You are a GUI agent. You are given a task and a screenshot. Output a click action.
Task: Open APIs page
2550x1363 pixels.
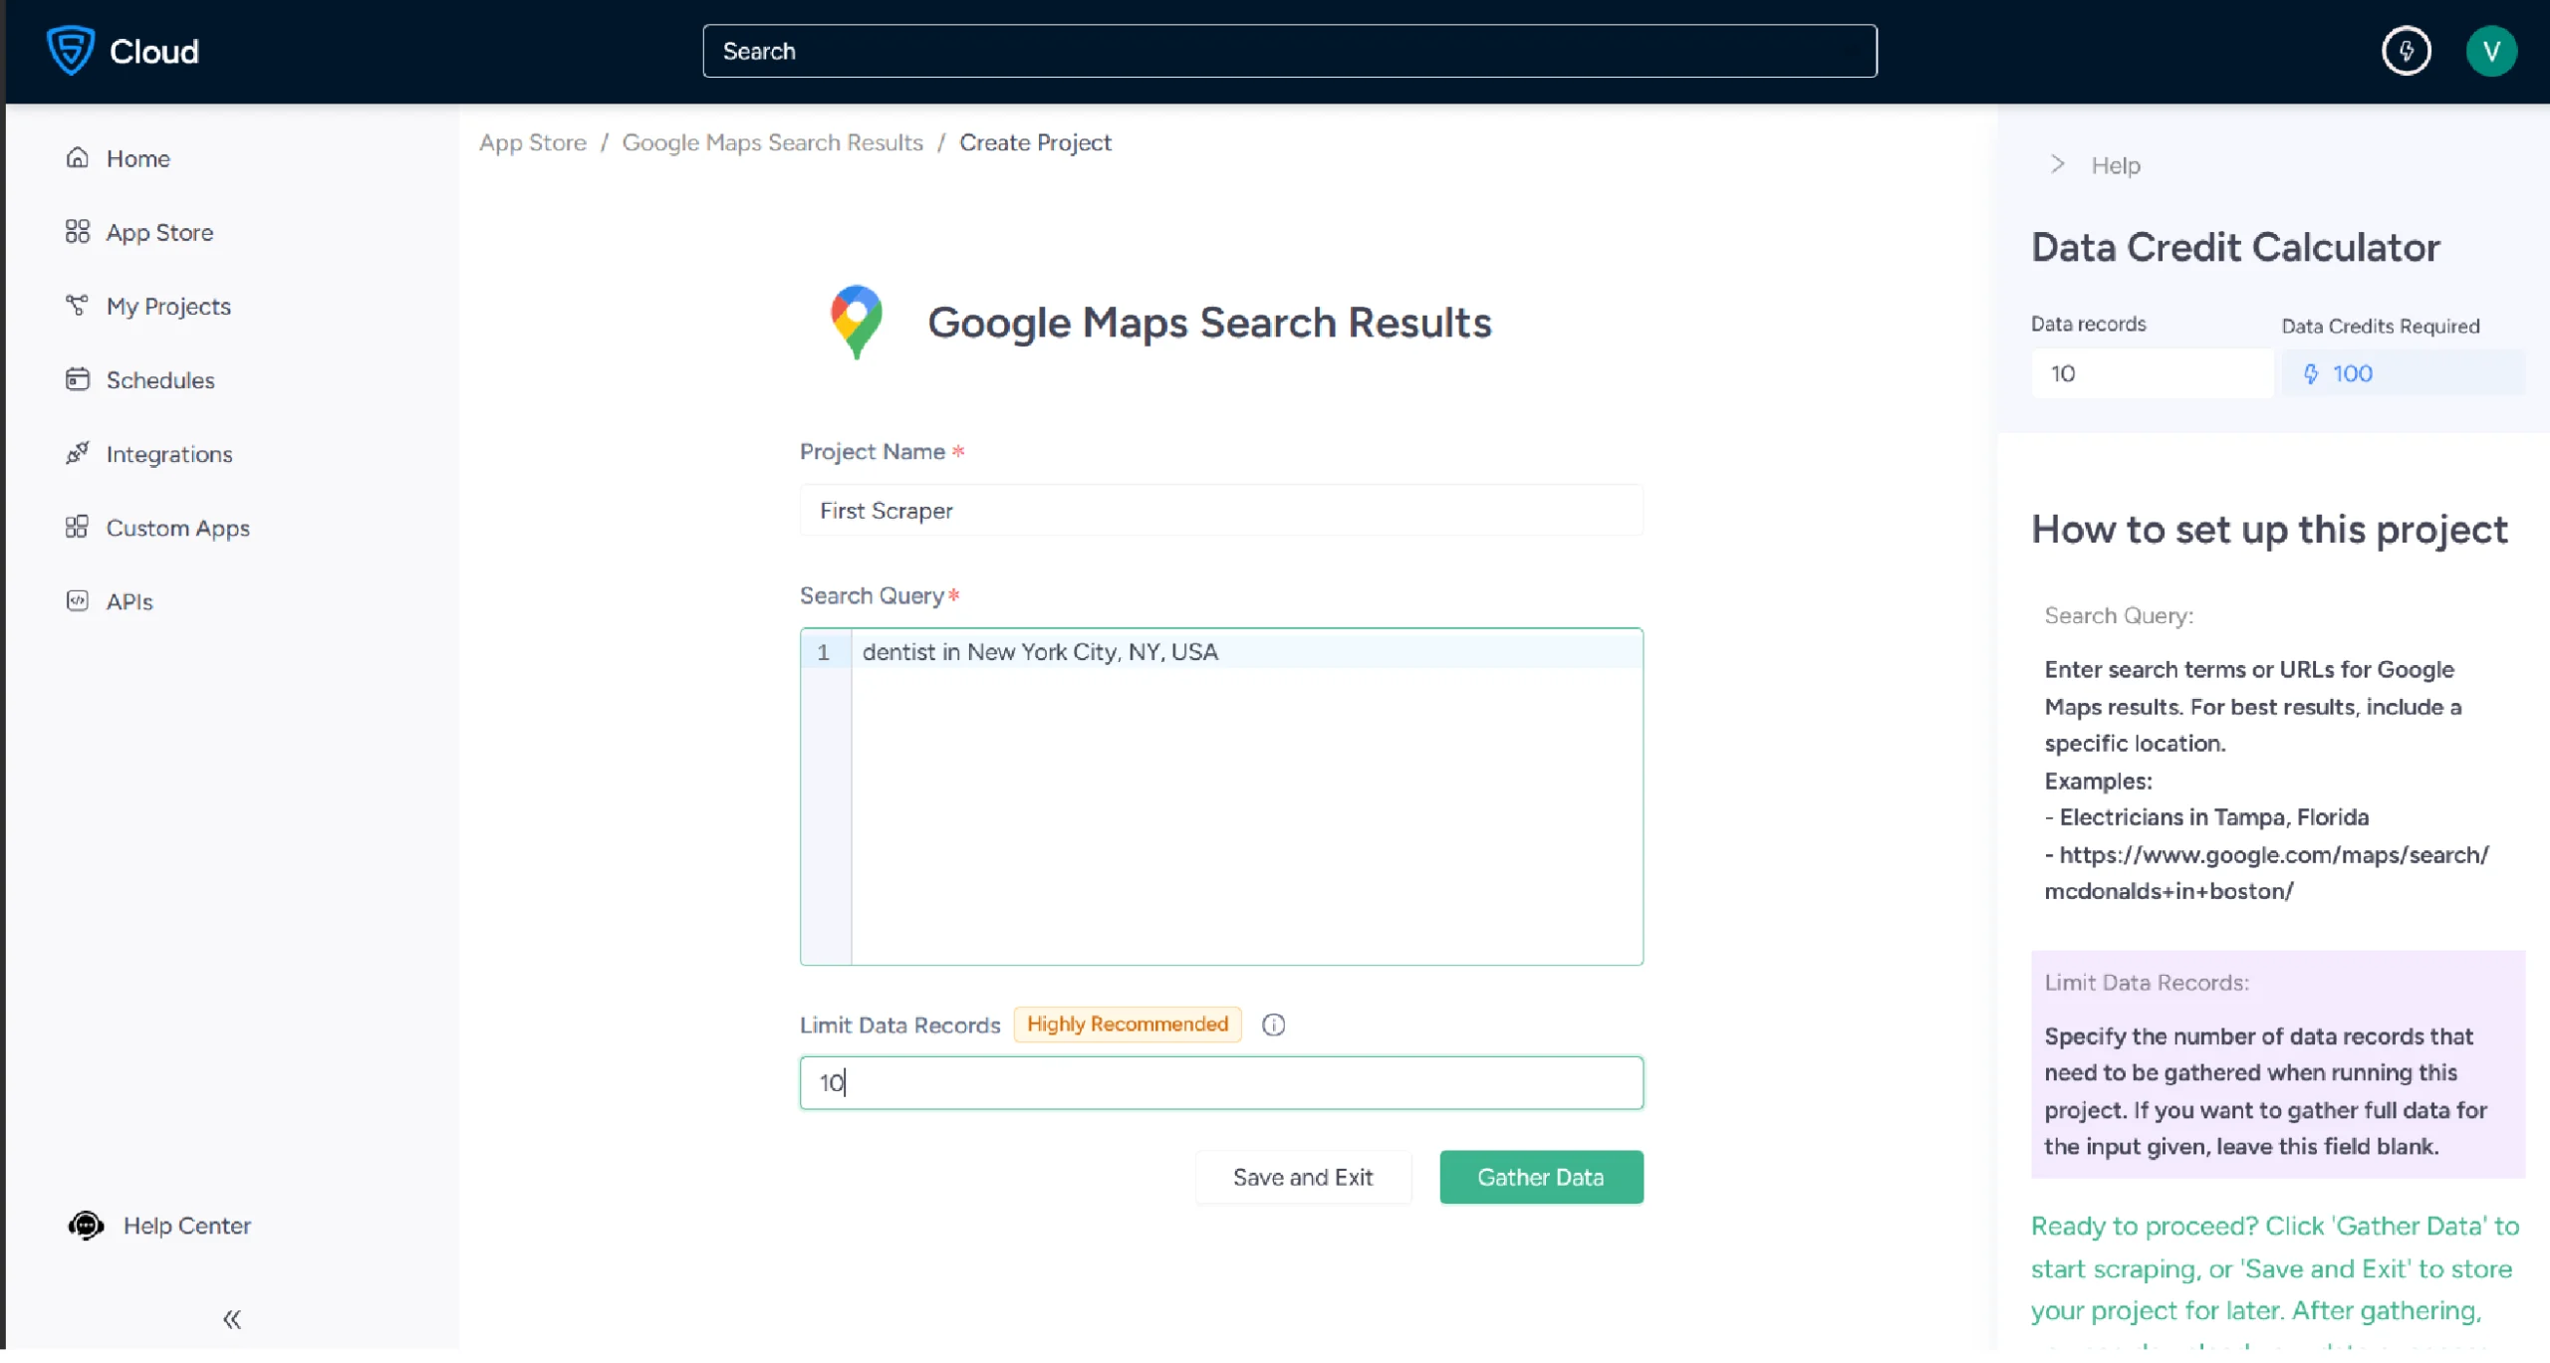[x=129, y=601]
